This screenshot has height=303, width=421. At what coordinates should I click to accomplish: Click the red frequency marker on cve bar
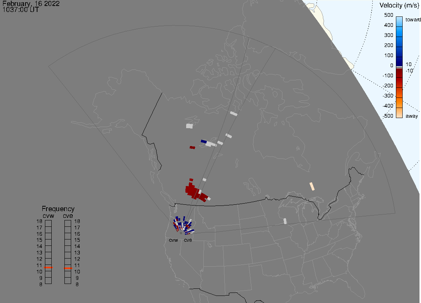point(68,268)
